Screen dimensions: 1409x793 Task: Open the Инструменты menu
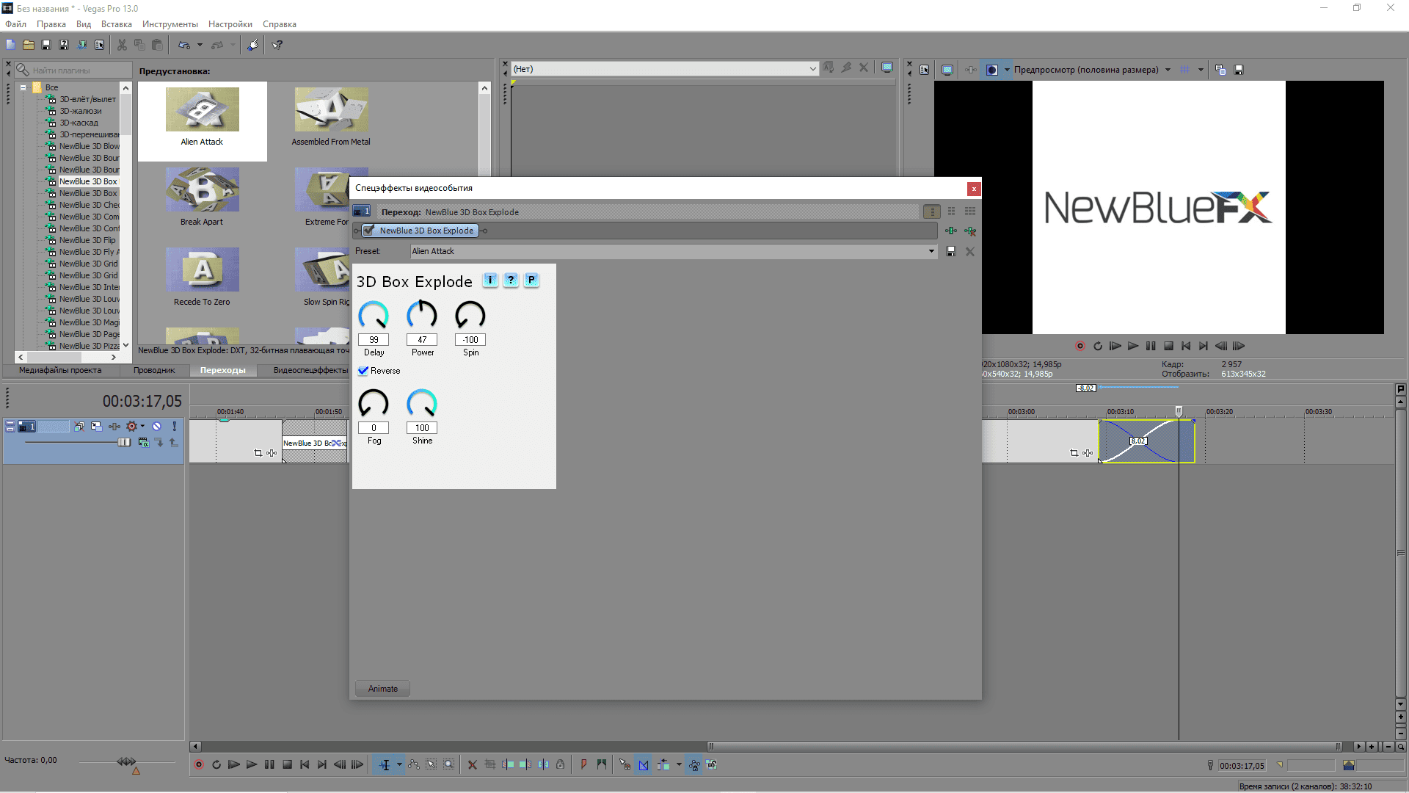[170, 24]
